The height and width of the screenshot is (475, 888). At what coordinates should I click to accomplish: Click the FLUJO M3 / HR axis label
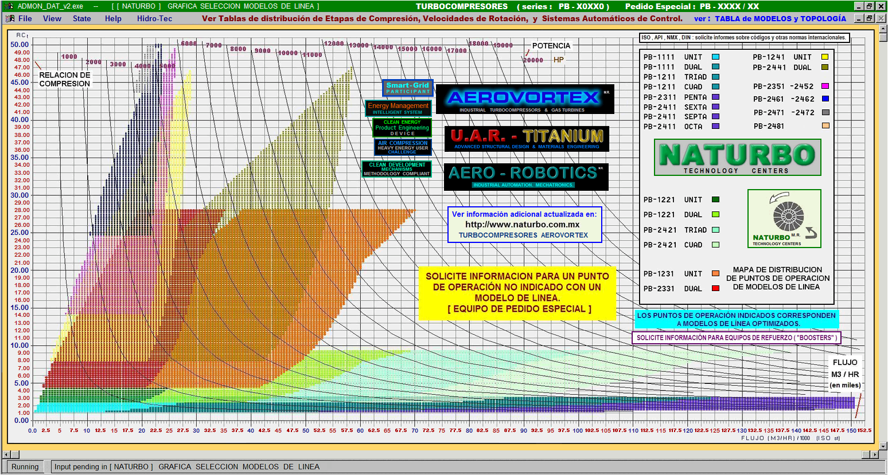pyautogui.click(x=845, y=368)
